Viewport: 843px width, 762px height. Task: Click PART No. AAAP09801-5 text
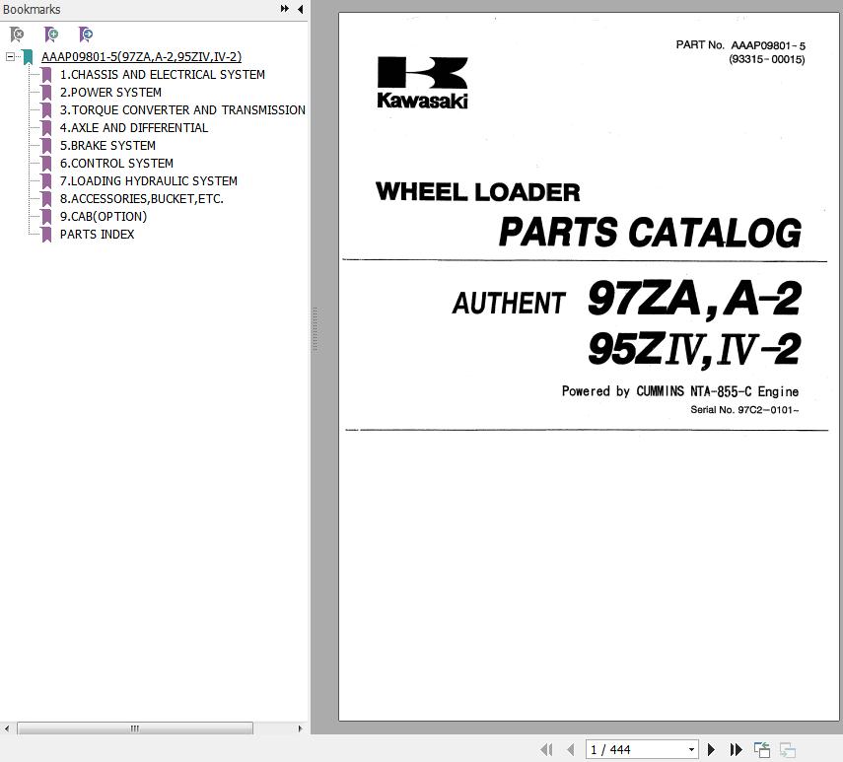coord(740,45)
